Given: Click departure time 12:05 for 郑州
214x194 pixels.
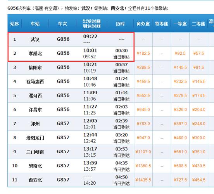Looking at the screenshot, I should pos(90,121).
